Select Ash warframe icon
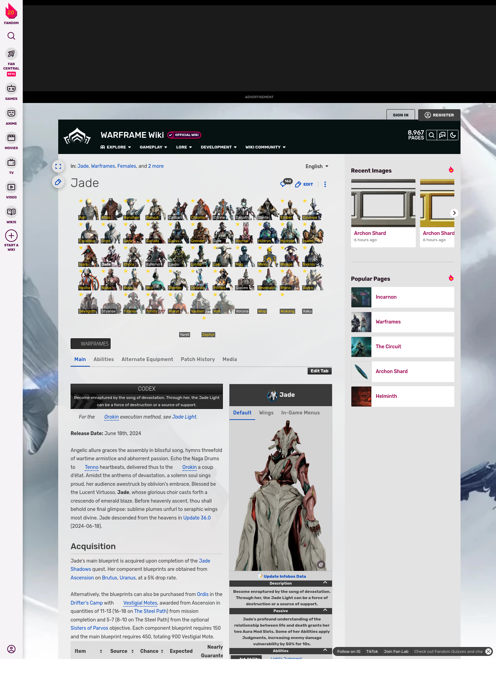Image resolution: width=496 pixels, height=689 pixels. click(x=89, y=209)
